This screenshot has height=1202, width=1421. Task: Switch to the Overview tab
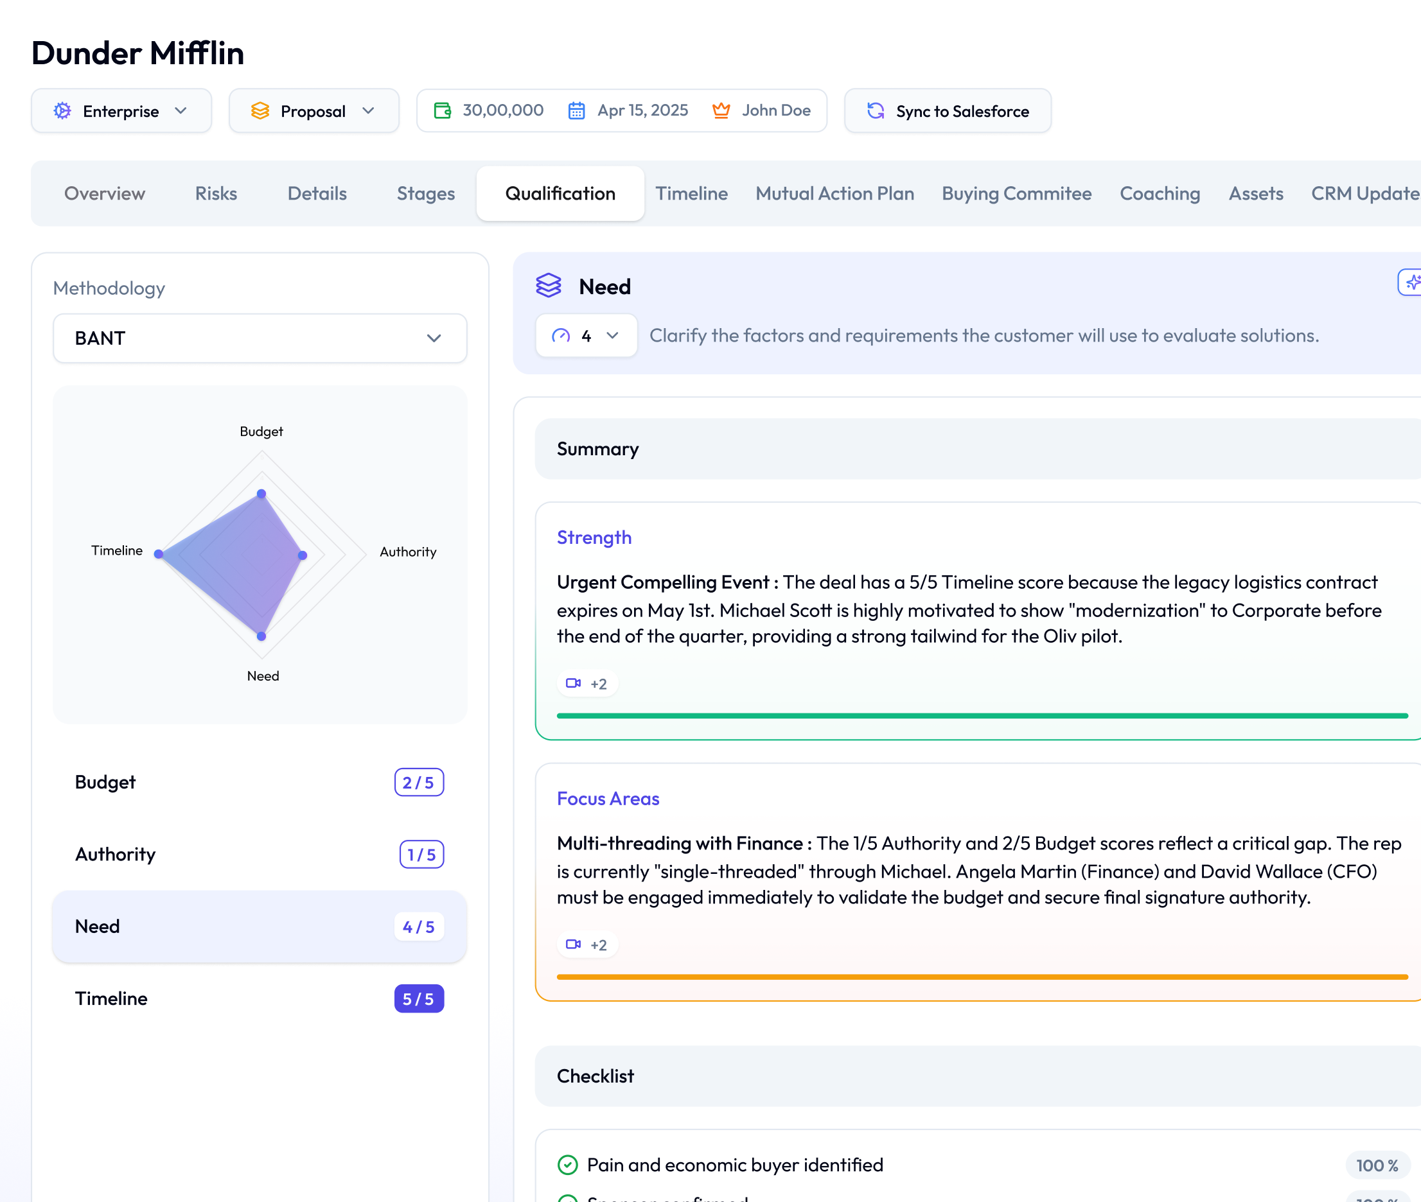(104, 193)
